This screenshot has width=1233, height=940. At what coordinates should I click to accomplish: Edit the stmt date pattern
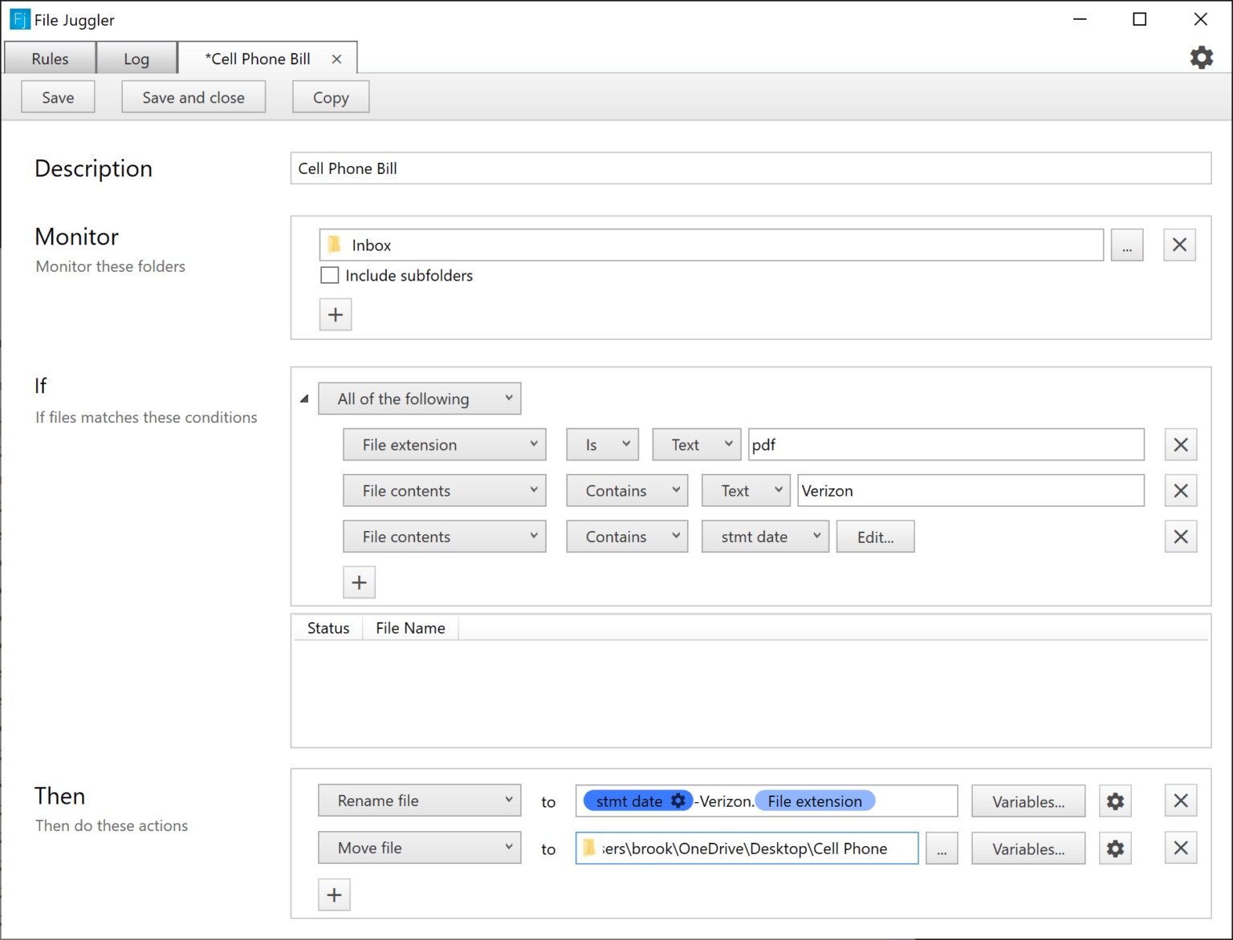(875, 536)
